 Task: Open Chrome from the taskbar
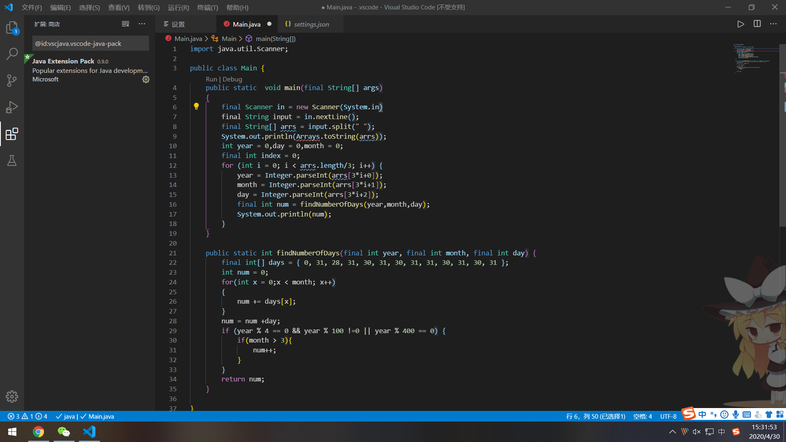click(38, 432)
